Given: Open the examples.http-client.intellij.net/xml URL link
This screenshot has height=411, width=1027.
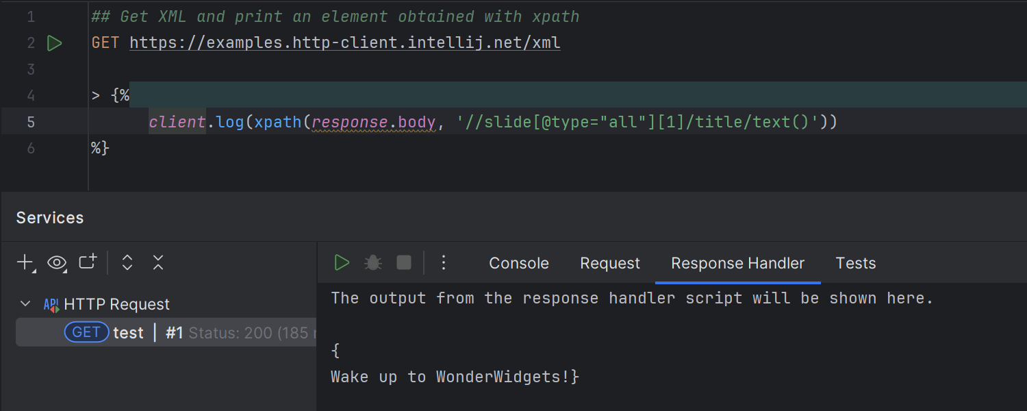Looking at the screenshot, I should (x=345, y=43).
